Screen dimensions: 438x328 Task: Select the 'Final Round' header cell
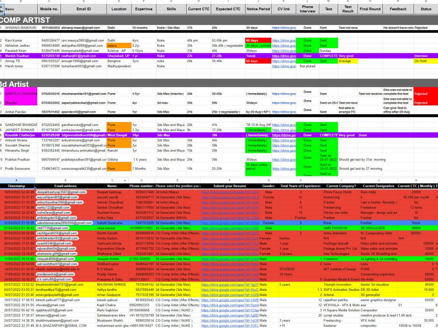pos(370,9)
